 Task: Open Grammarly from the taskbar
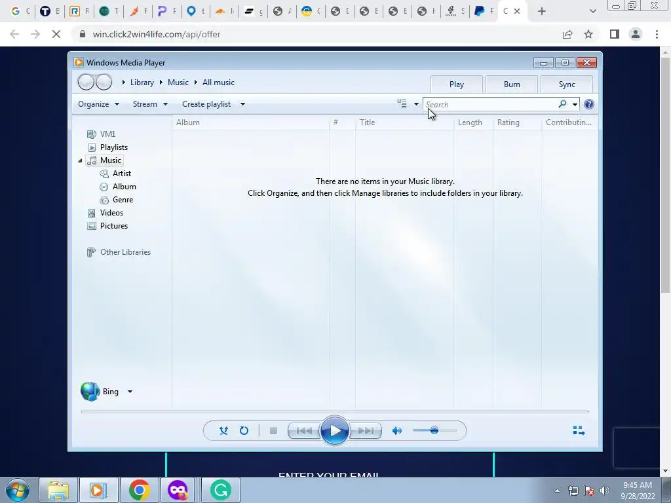[x=220, y=490]
